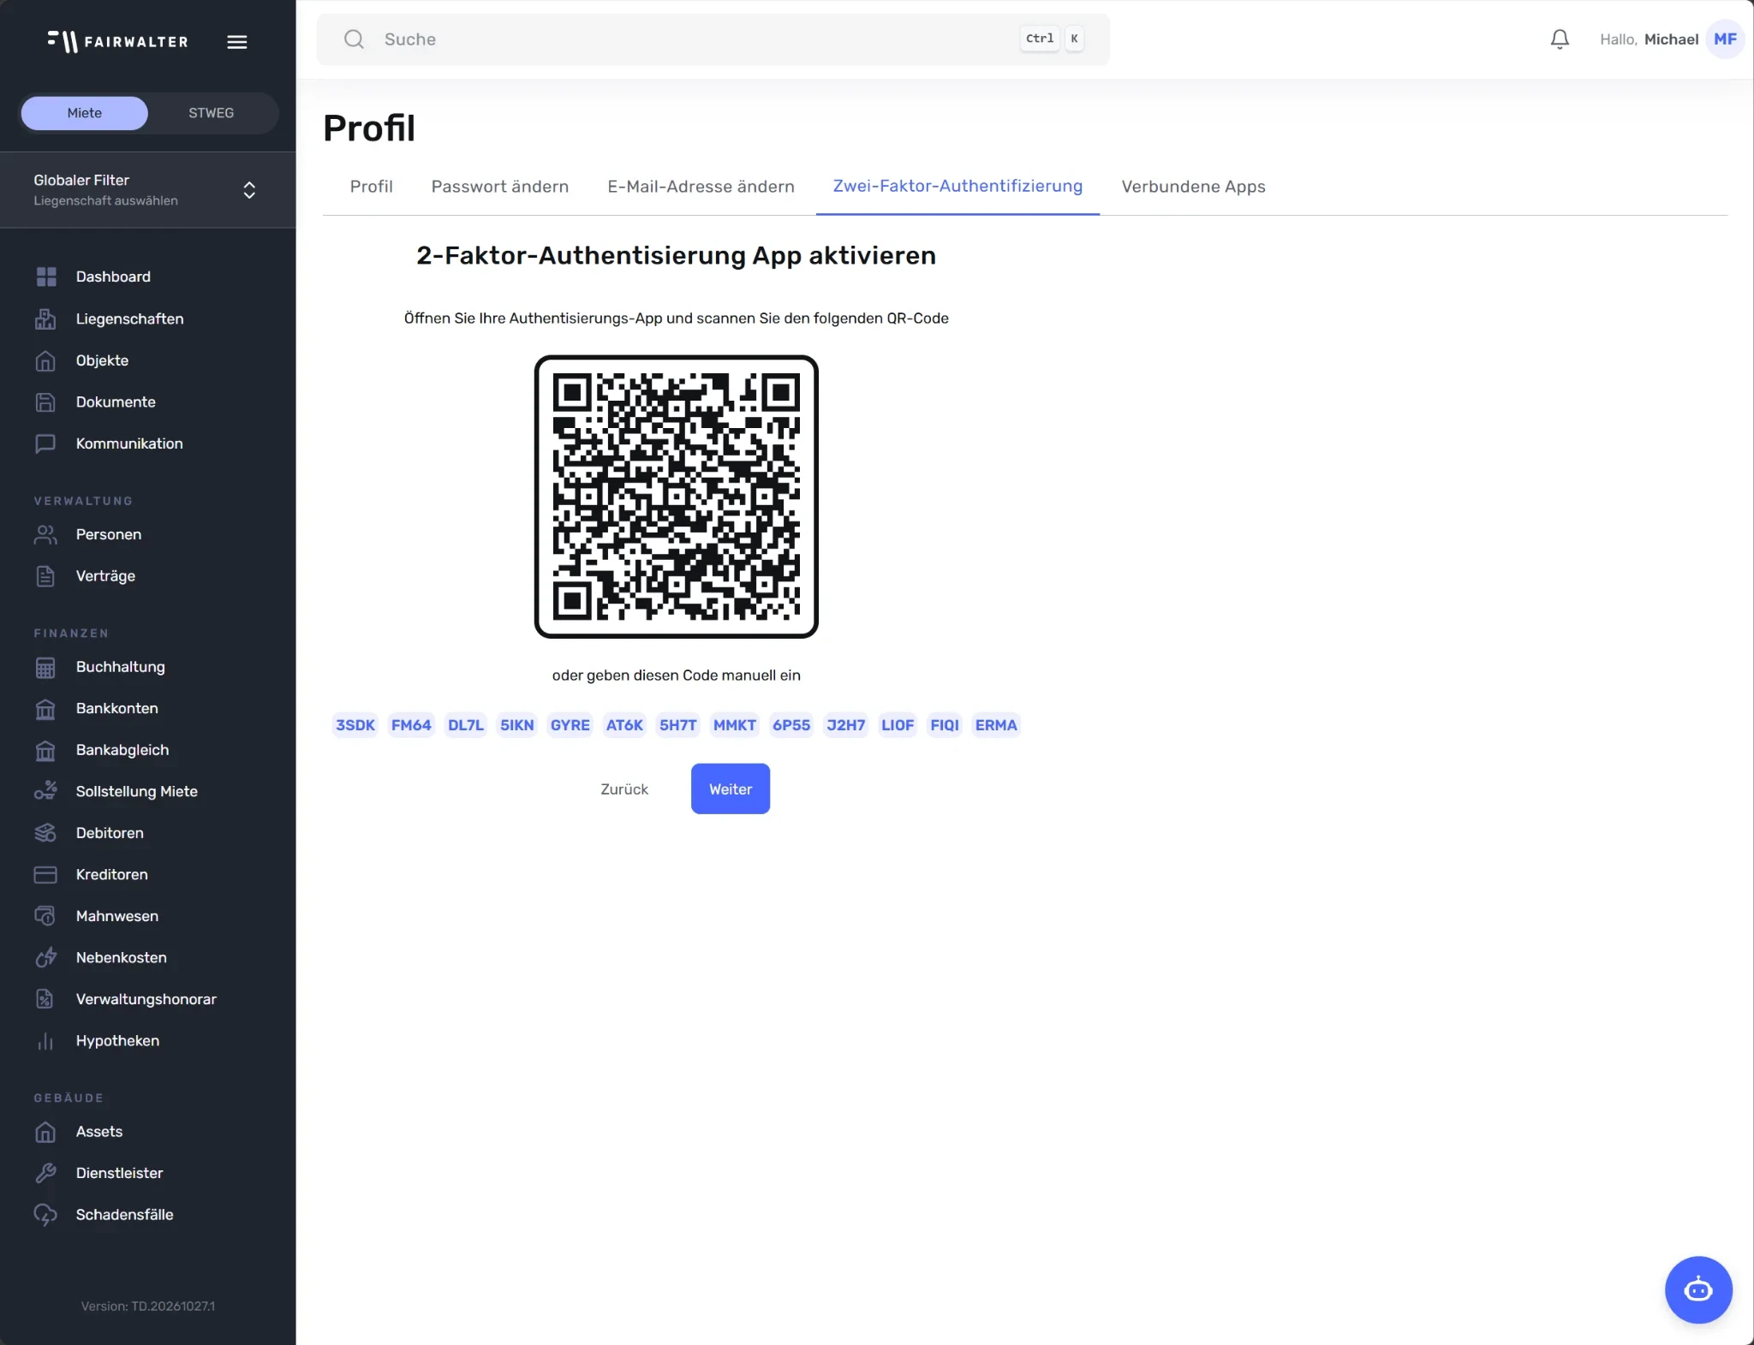Click the Fairwalter logo
The image size is (1754, 1345).
click(118, 41)
